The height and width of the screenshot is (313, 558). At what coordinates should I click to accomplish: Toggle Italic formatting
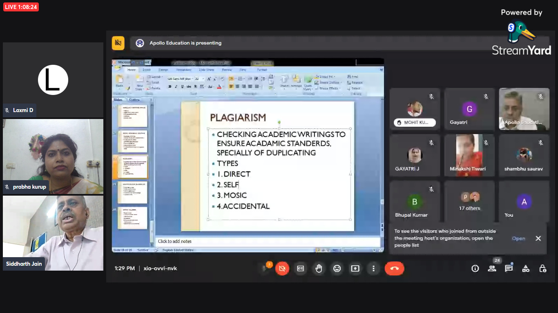tap(176, 86)
